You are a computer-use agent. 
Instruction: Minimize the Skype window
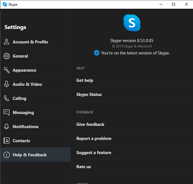pos(161,4)
